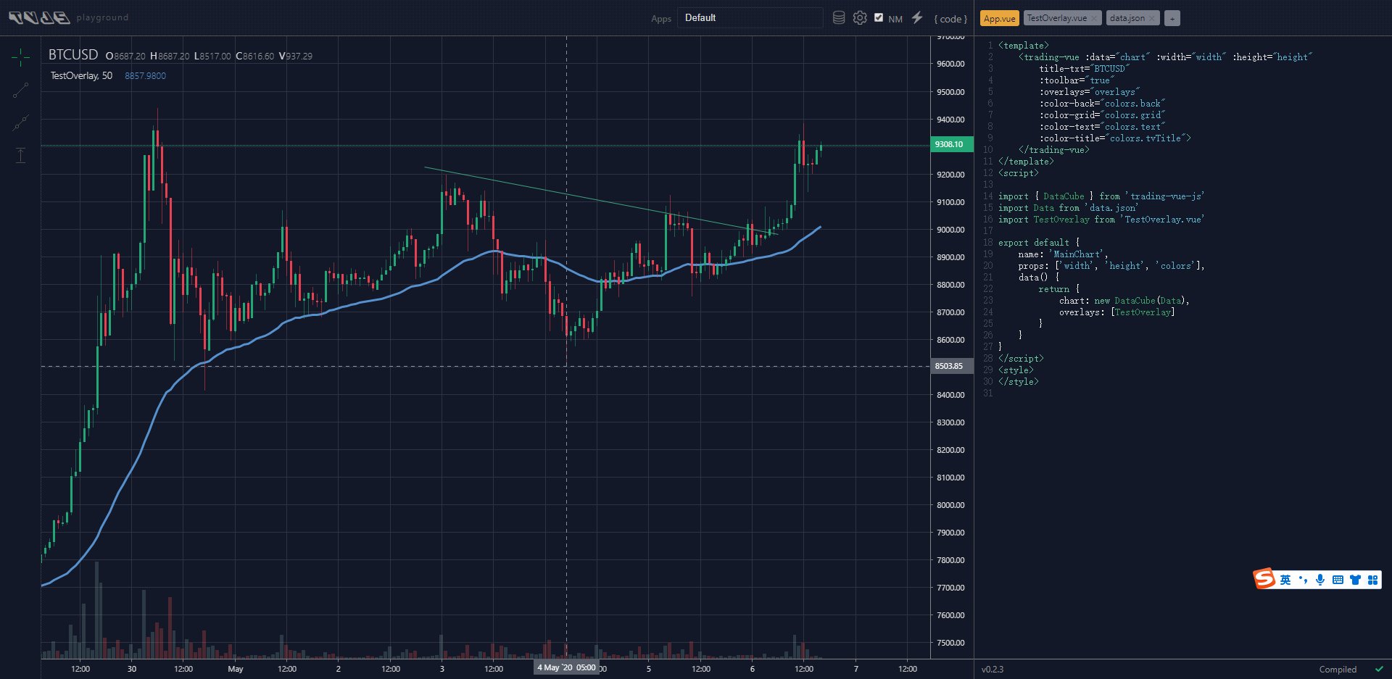Switch to the App.vue tab
This screenshot has width=1392, height=679.
(1000, 18)
